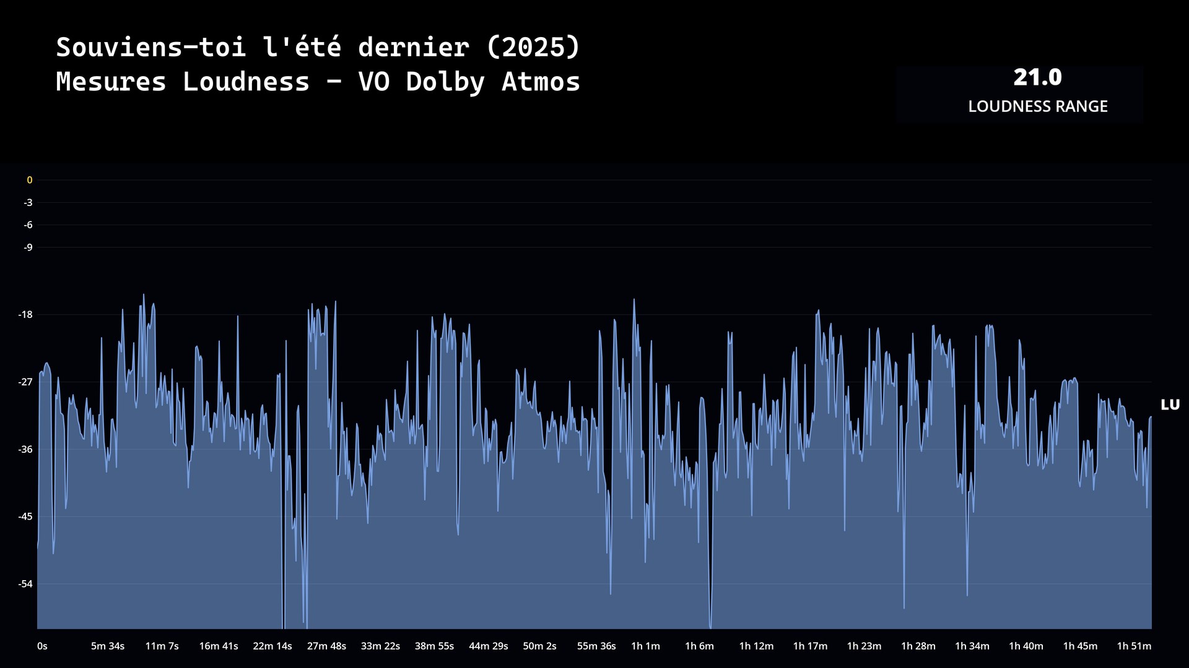Click the yellow 0 level label
1189x668 pixels.
[x=29, y=180]
